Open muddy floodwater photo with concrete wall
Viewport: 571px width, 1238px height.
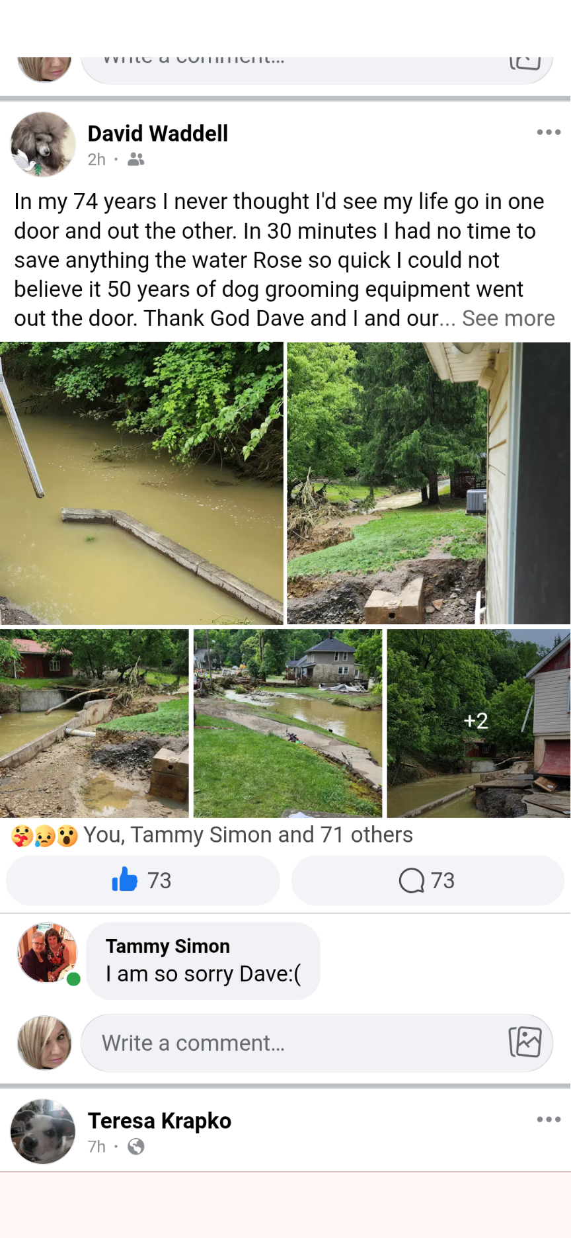[141, 483]
